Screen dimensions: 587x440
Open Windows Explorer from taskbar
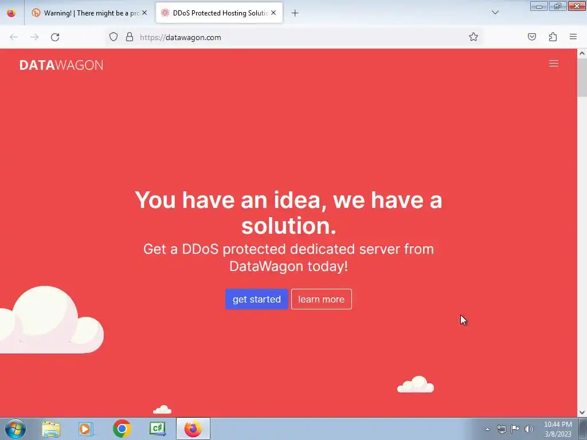(51, 429)
